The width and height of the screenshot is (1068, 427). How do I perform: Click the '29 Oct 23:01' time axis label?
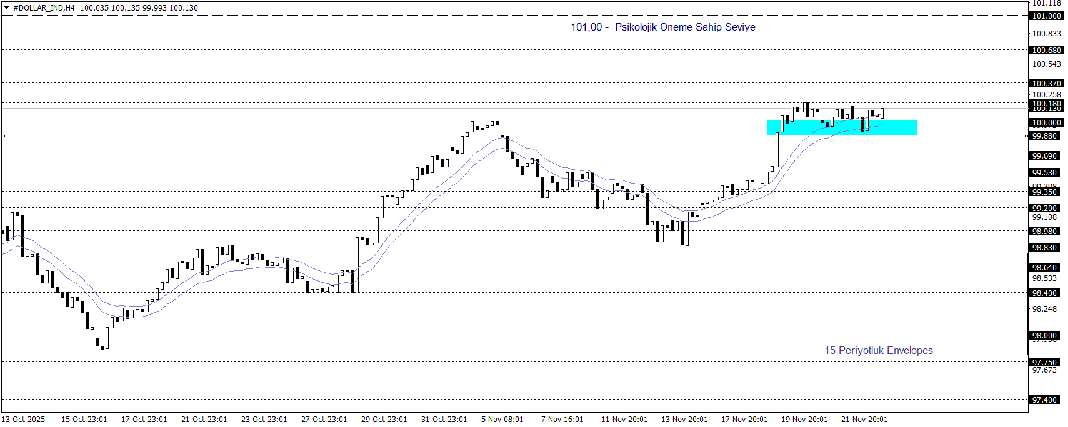384,420
